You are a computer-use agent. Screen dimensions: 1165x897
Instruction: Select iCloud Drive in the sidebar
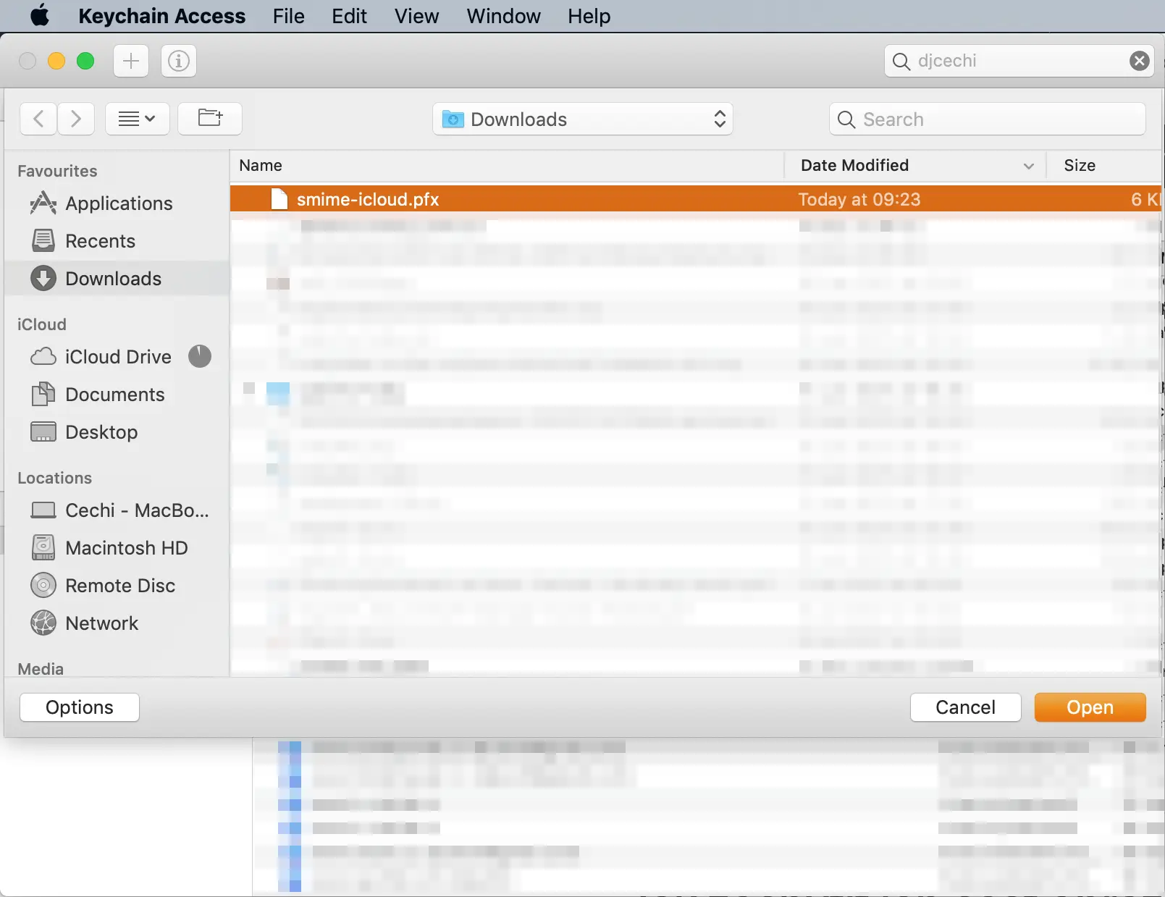[117, 357]
